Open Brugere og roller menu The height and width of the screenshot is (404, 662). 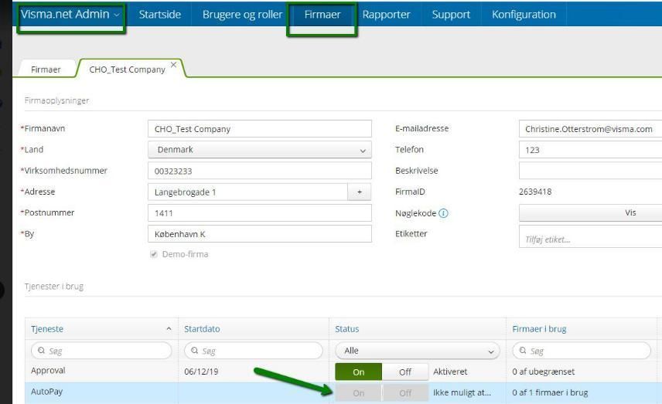tap(242, 15)
